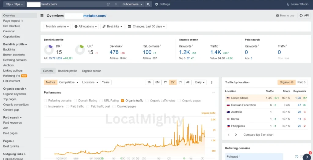Image resolution: width=313 pixels, height=160 pixels.
Task: Open Broken backlinks in sidebar
Action: (x=14, y=55)
